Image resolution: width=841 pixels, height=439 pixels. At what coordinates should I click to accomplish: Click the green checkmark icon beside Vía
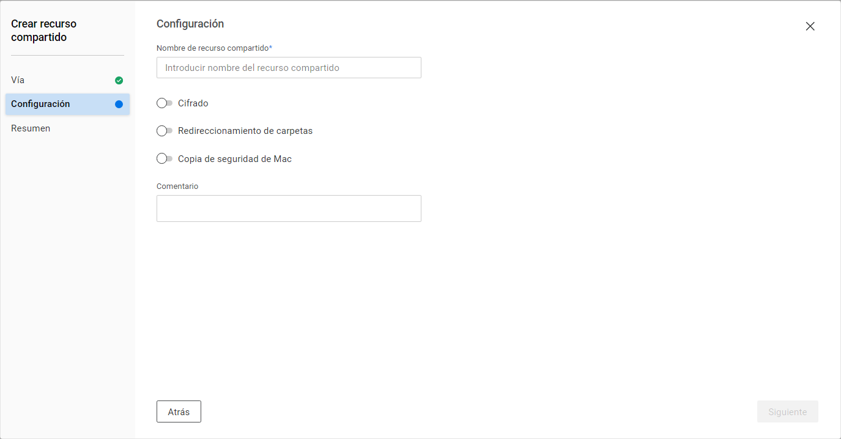pyautogui.click(x=119, y=80)
